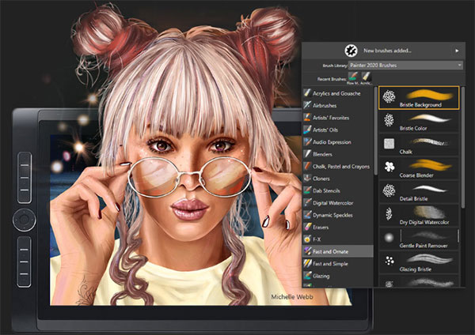Click the category list scrollbar

point(375,131)
